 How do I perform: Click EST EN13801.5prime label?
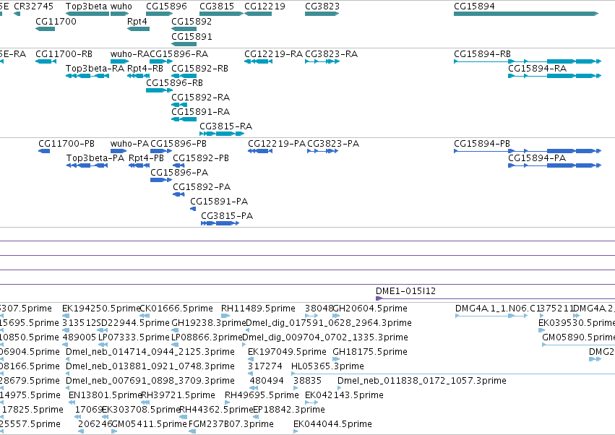pos(105,395)
